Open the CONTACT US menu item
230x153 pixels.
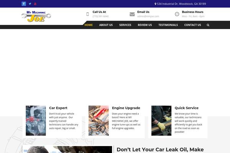tap(192, 25)
